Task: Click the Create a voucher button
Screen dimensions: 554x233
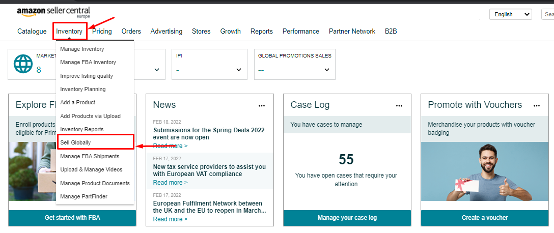Action: [484, 218]
